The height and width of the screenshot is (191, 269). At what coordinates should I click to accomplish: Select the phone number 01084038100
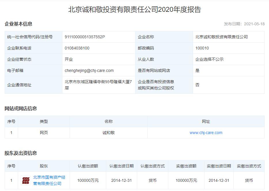click(77, 48)
